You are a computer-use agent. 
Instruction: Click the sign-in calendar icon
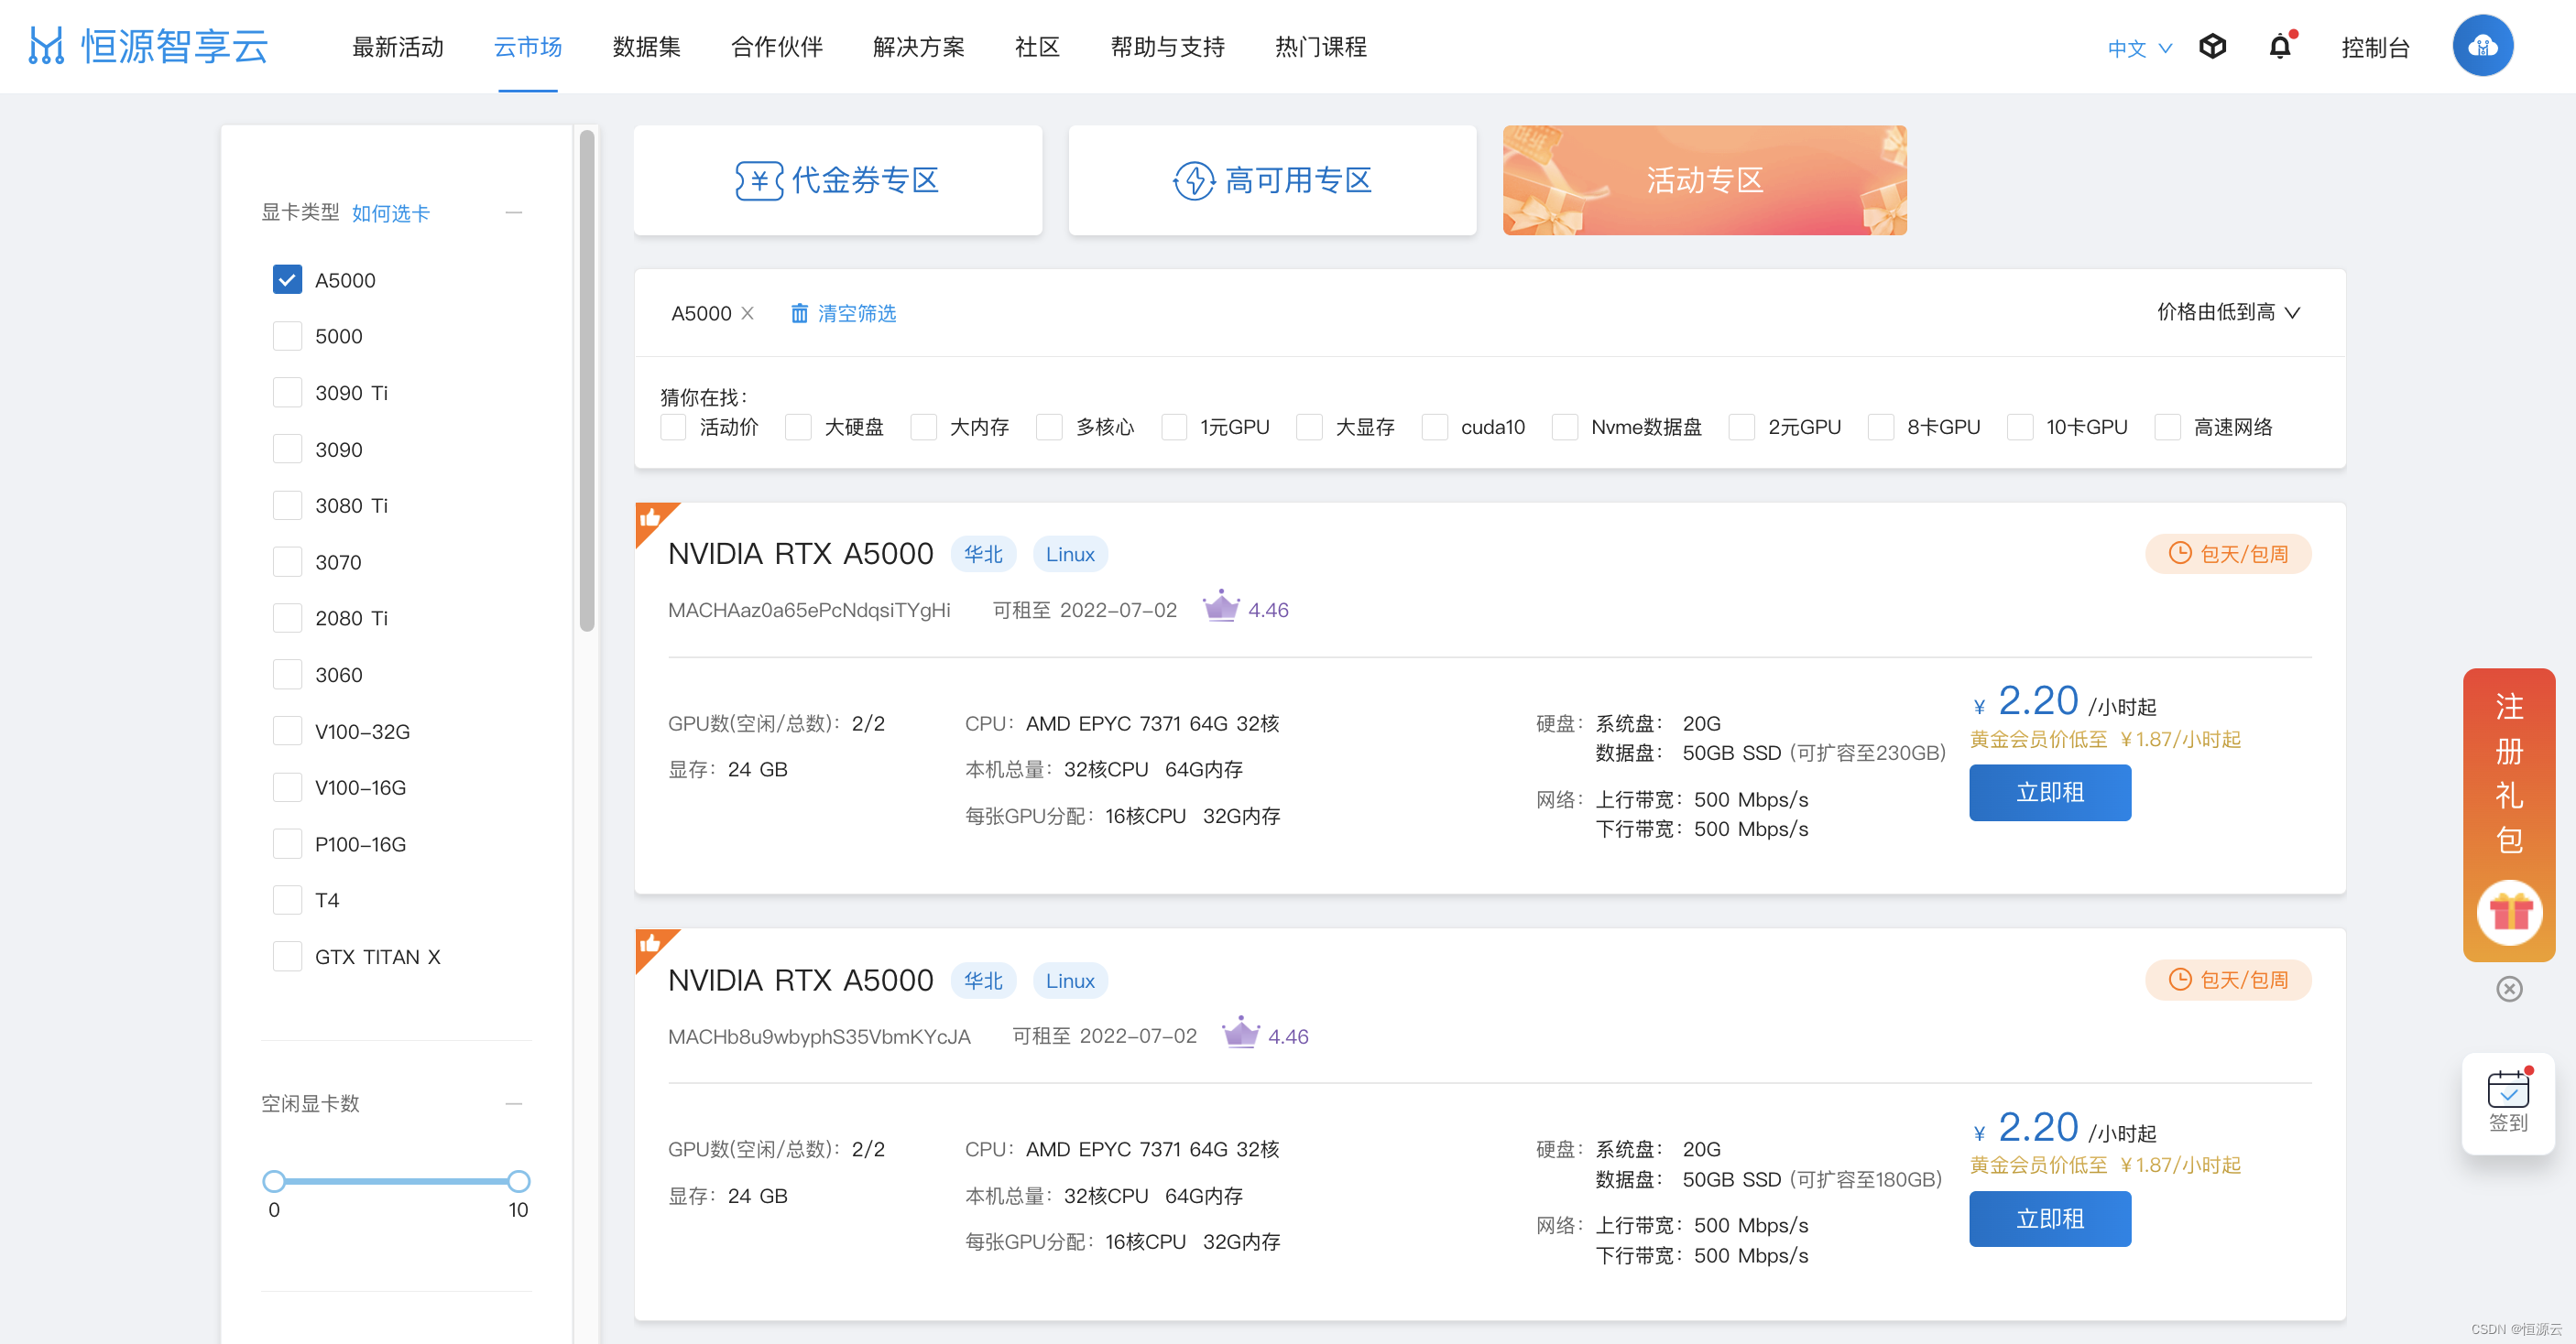point(2508,1090)
